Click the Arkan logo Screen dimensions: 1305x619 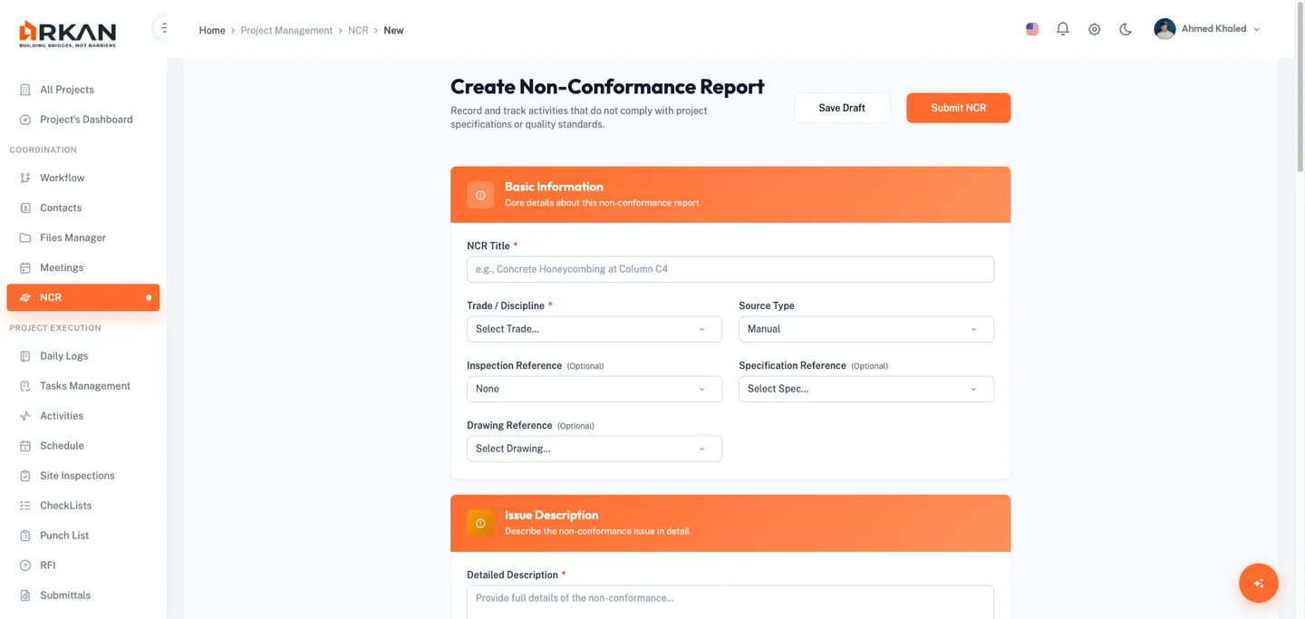[68, 33]
